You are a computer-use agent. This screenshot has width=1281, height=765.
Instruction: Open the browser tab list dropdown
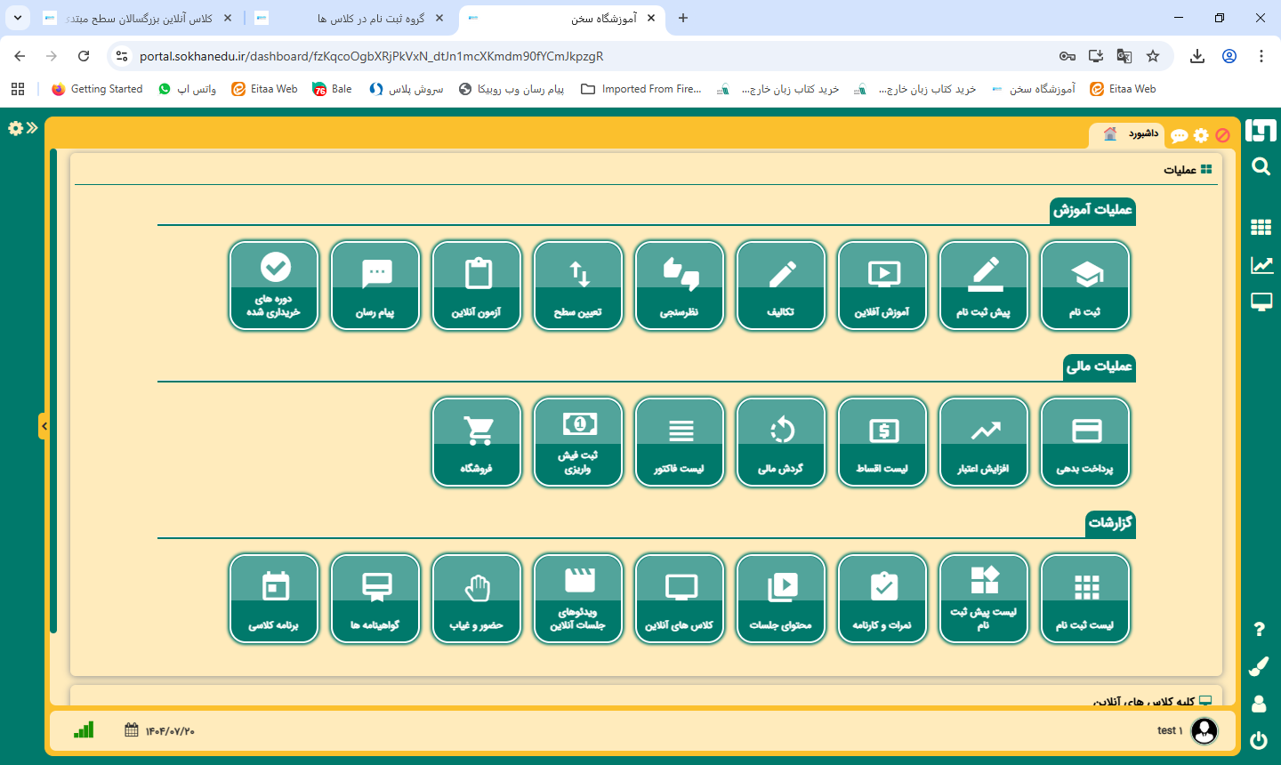point(17,18)
